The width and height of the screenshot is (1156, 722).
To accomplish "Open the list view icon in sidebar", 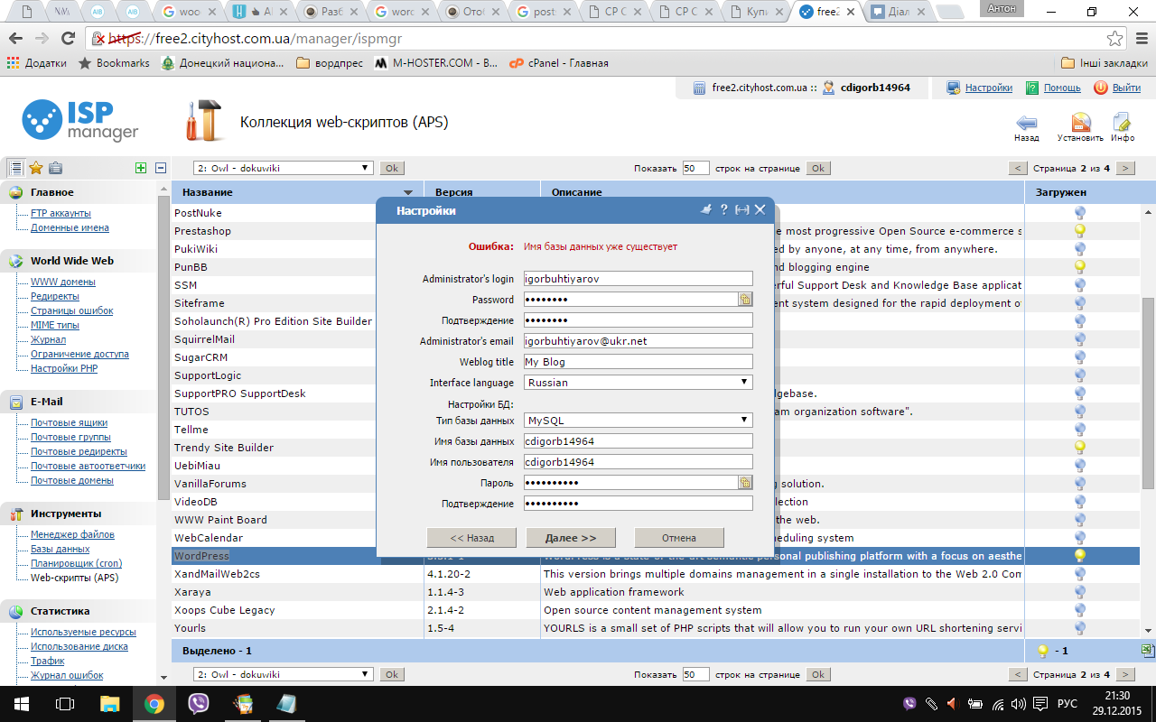I will click(15, 168).
